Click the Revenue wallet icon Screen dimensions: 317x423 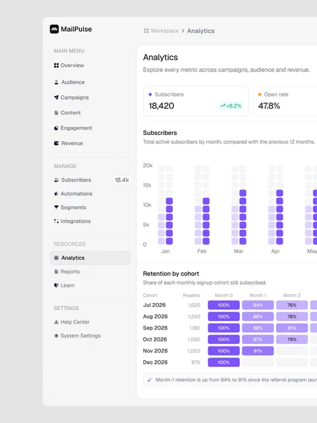coord(56,143)
